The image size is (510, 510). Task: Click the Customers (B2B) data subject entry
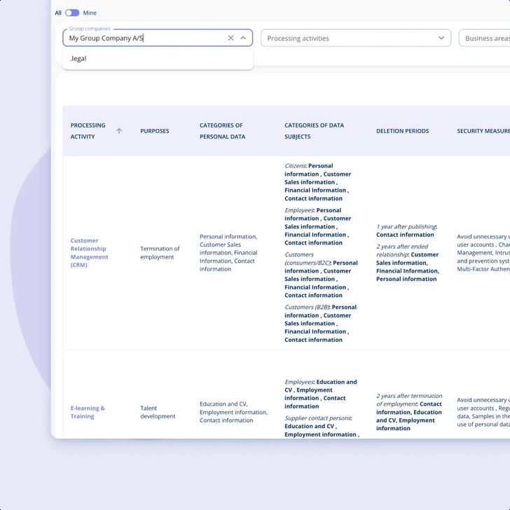(x=320, y=324)
